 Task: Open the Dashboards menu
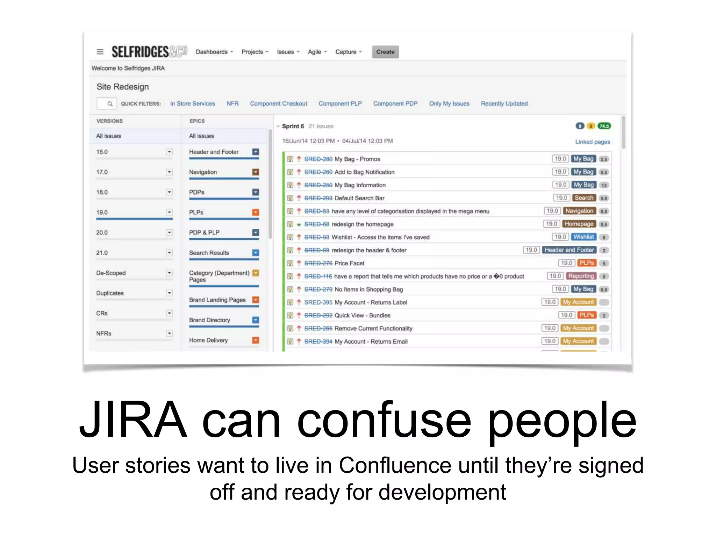pyautogui.click(x=214, y=52)
